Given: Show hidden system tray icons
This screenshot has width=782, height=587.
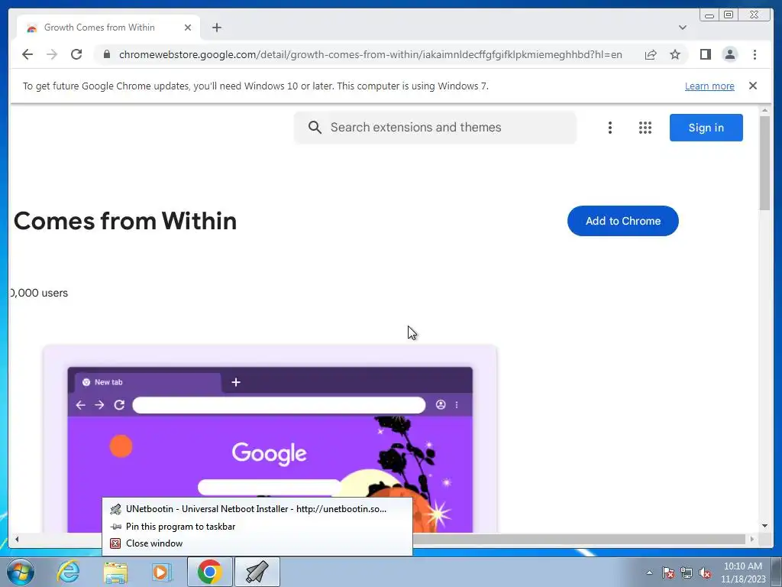Looking at the screenshot, I should (x=649, y=572).
